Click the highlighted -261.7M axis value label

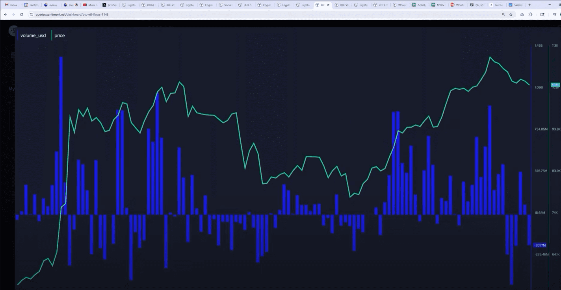(540, 246)
